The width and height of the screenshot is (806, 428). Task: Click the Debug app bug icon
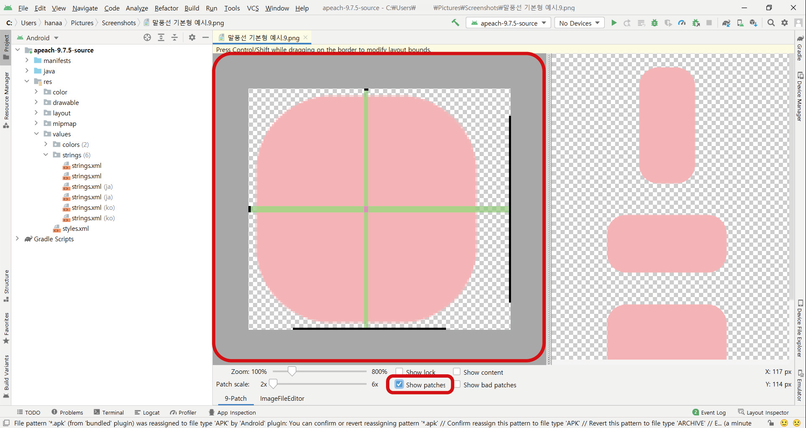click(x=655, y=23)
